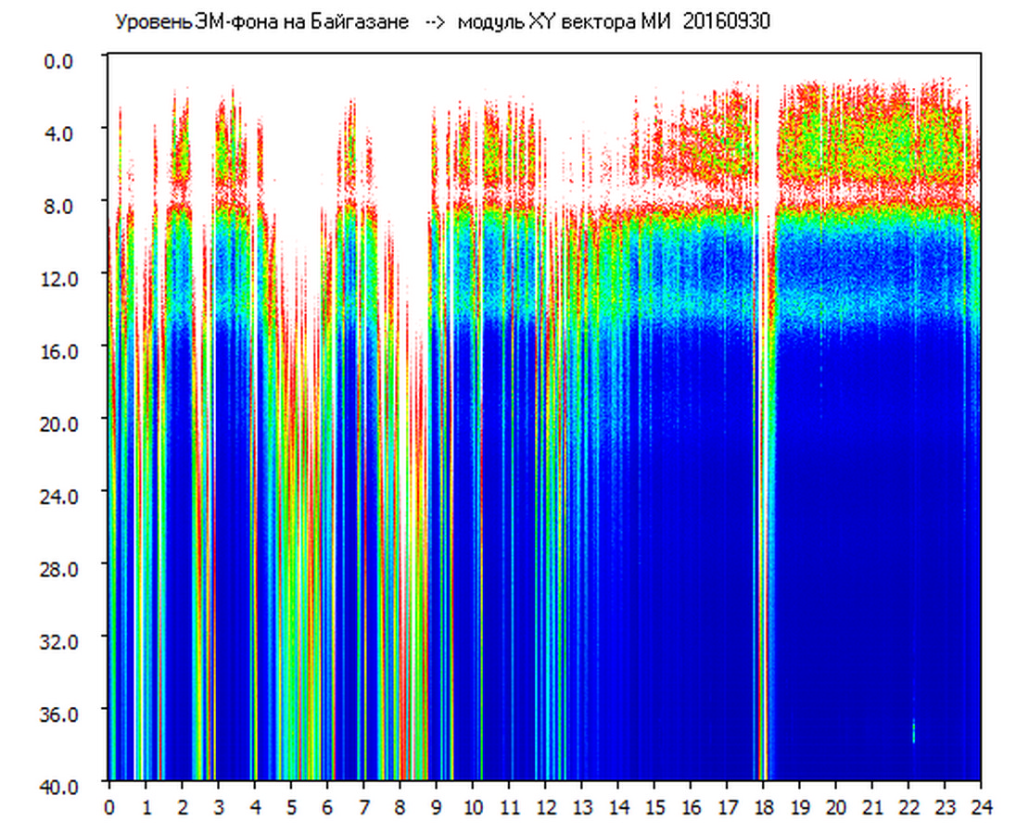The height and width of the screenshot is (834, 1016).
Task: Select hour 15 label on the horizontal axis
Action: click(654, 806)
